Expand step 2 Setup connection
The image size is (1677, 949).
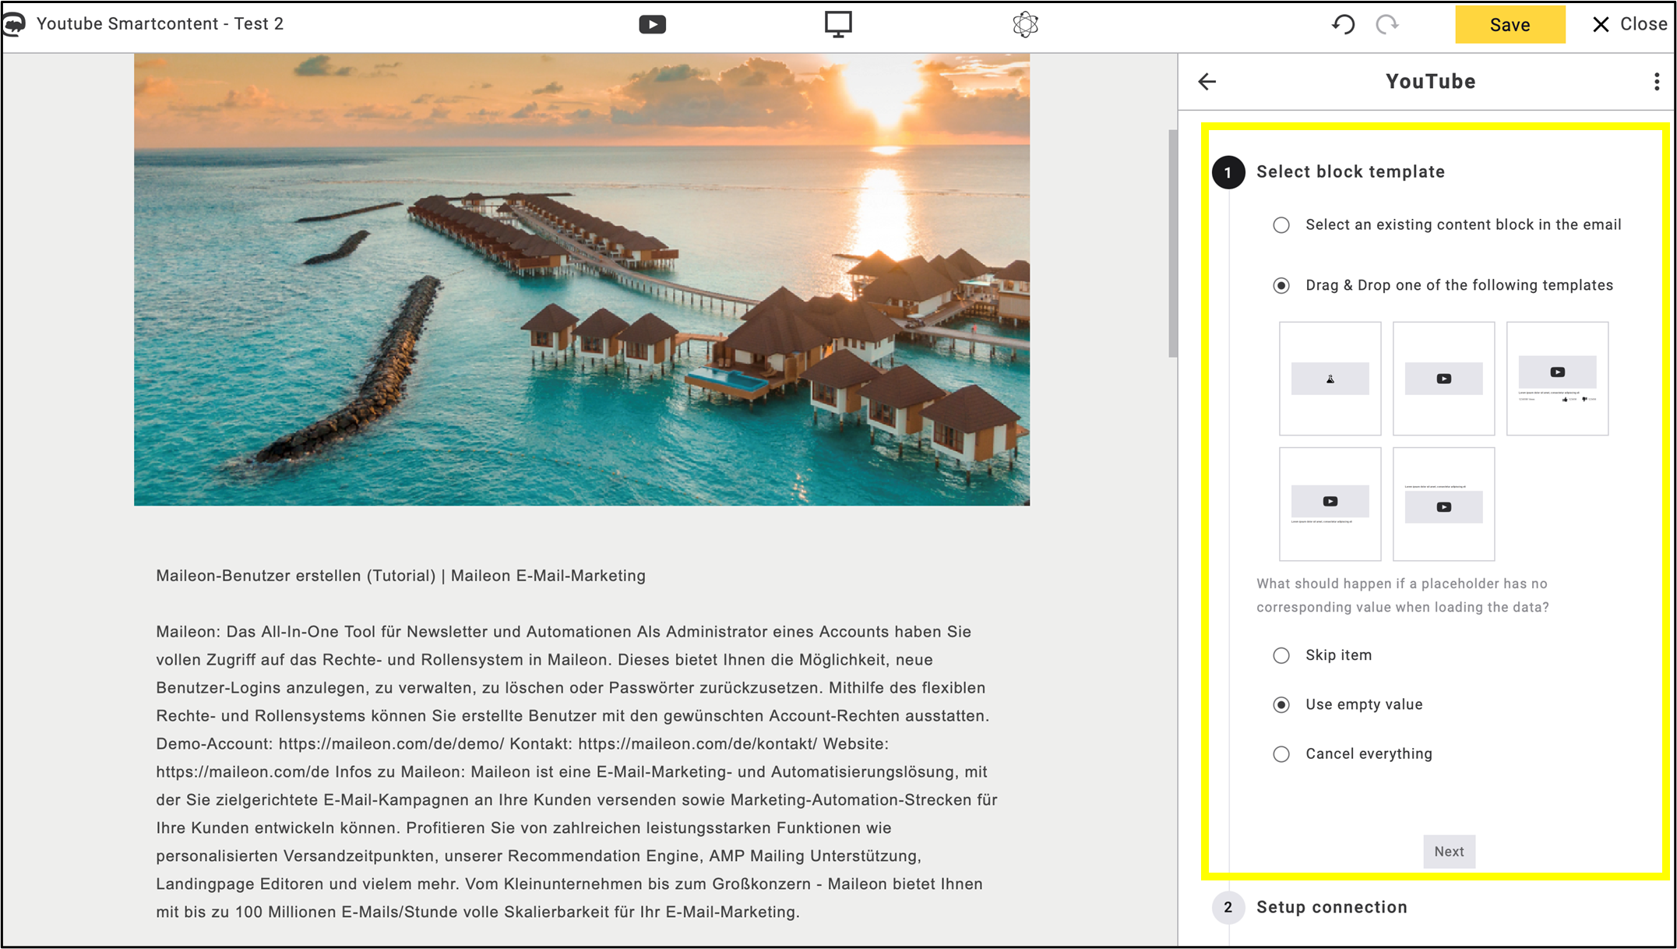pyautogui.click(x=1331, y=907)
